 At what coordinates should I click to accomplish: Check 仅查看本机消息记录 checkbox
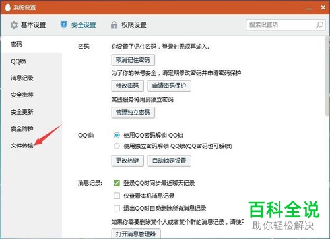coord(117,196)
